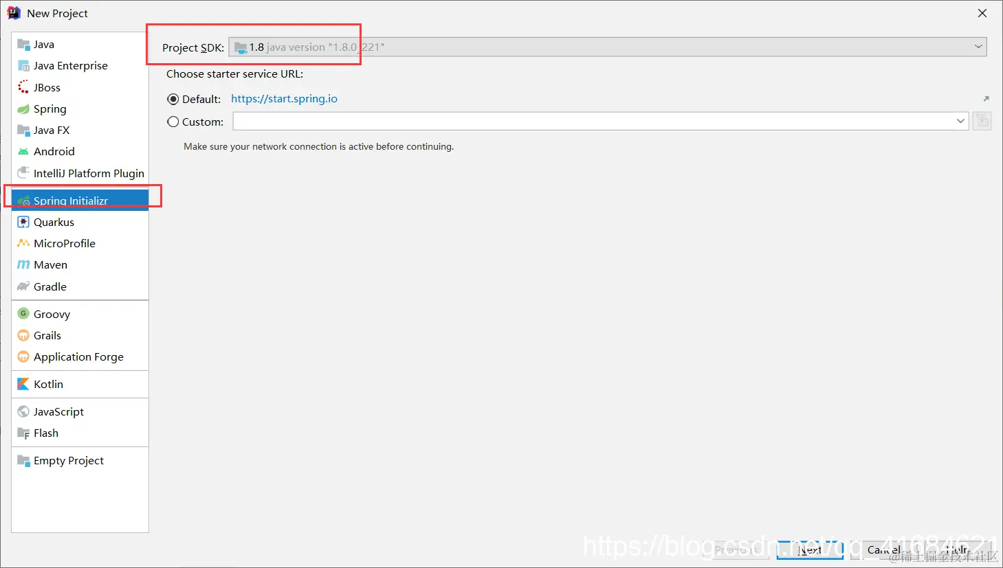1003x568 pixels.
Task: Click the Spring leaf icon
Action: [23, 109]
